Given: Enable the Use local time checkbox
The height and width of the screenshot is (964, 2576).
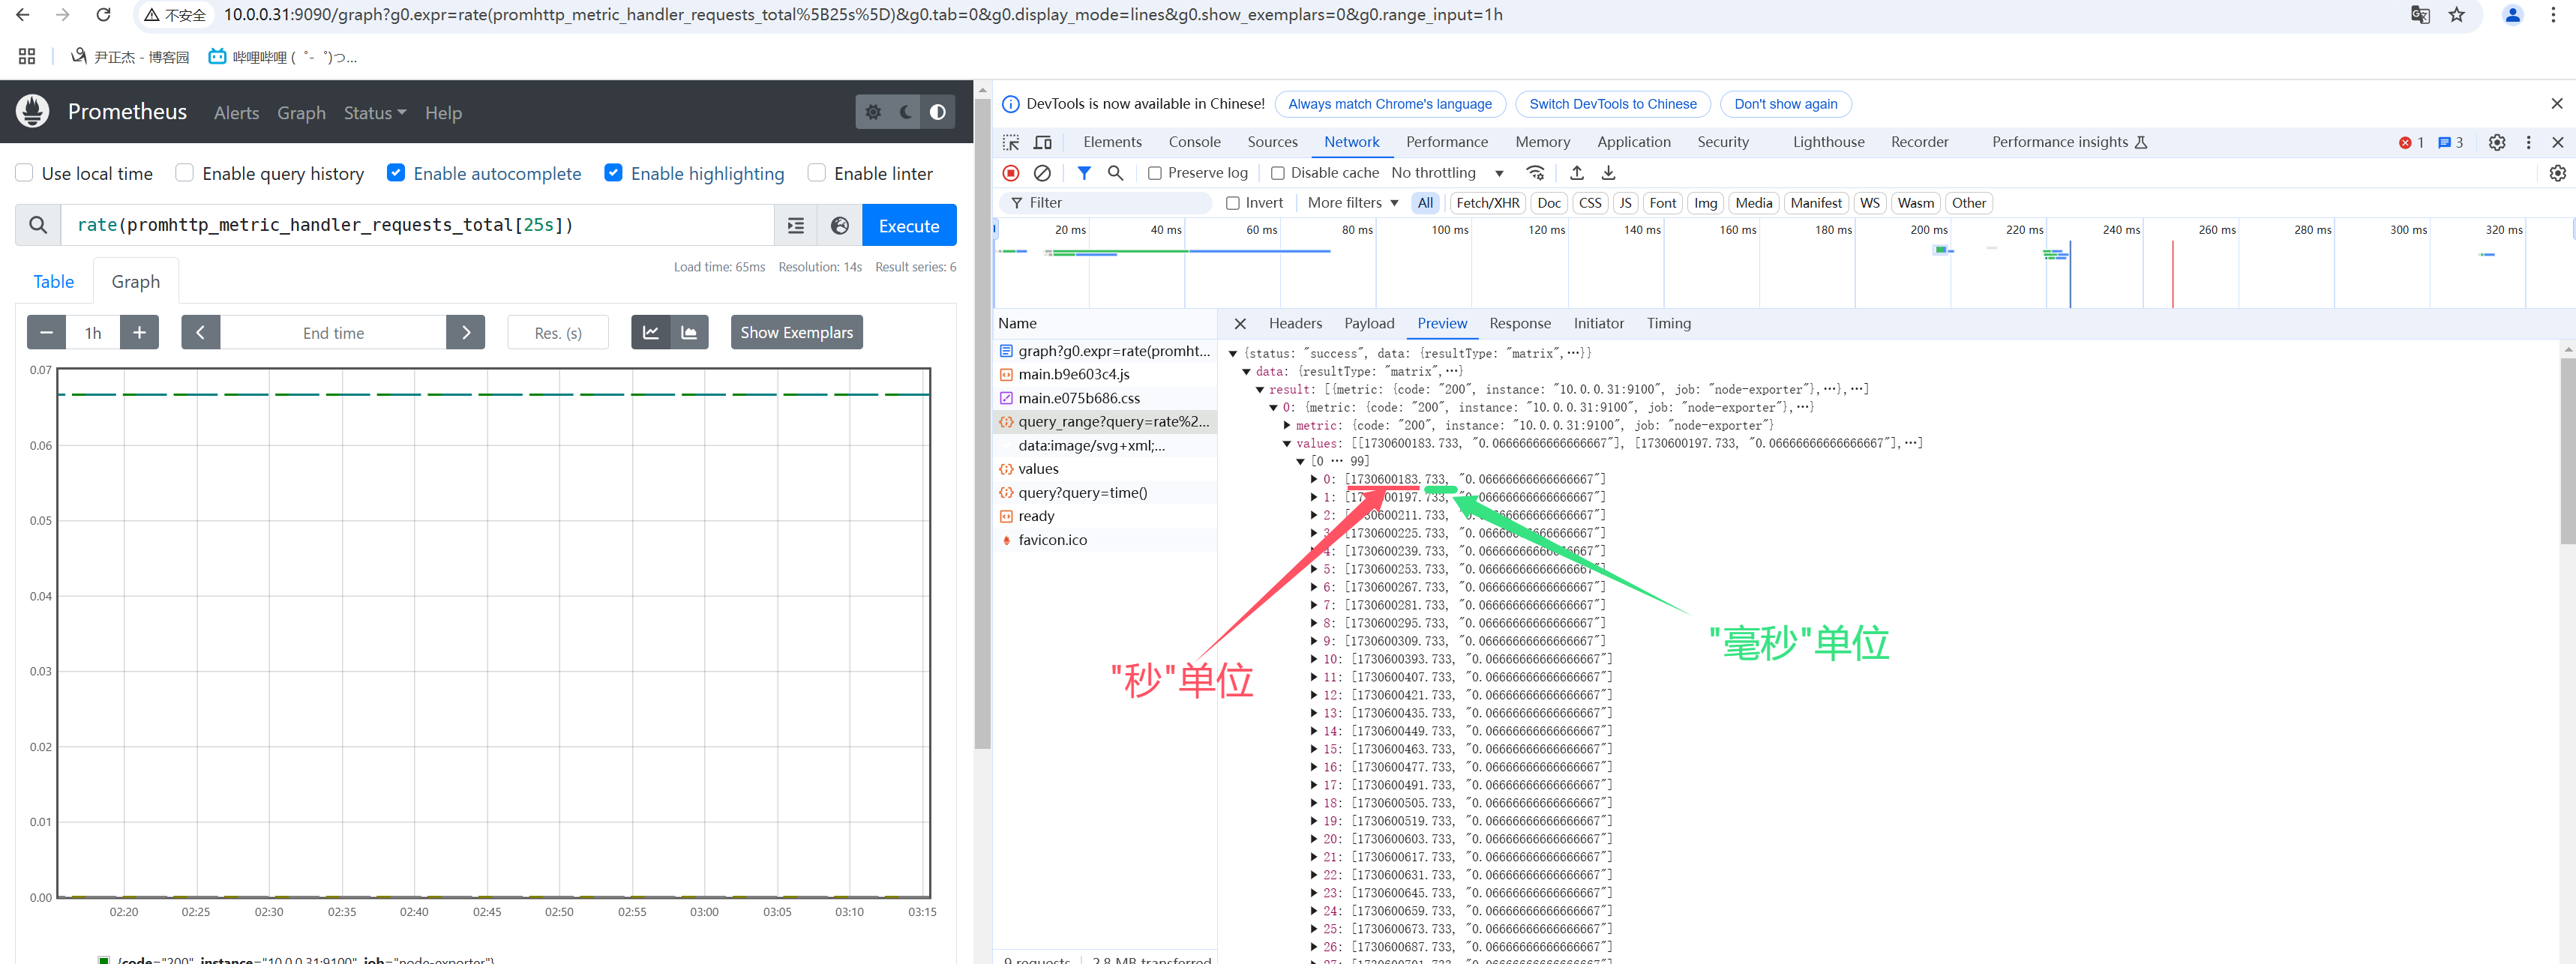Looking at the screenshot, I should (25, 173).
